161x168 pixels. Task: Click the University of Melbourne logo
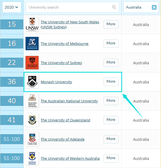[x=32, y=44]
